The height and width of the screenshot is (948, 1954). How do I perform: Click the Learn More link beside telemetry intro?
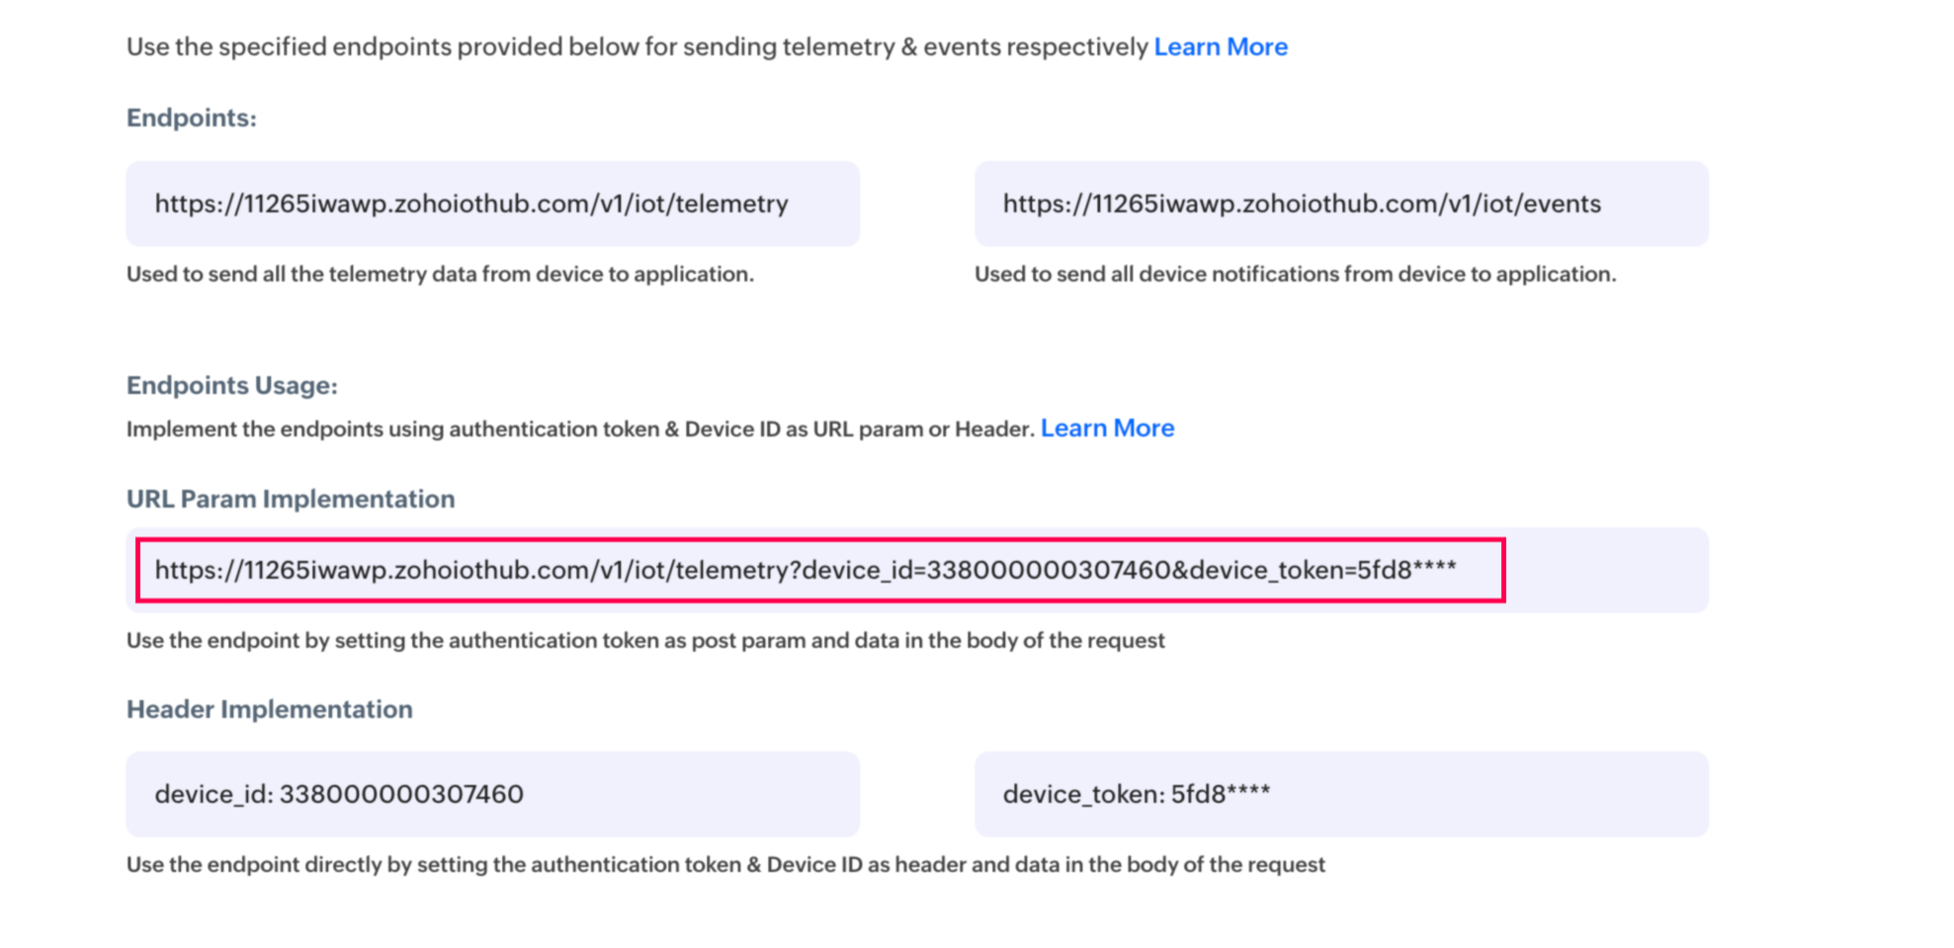click(x=1220, y=47)
